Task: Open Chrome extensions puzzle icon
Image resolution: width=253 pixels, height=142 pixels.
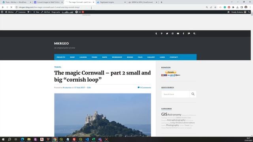Action: click(233, 7)
